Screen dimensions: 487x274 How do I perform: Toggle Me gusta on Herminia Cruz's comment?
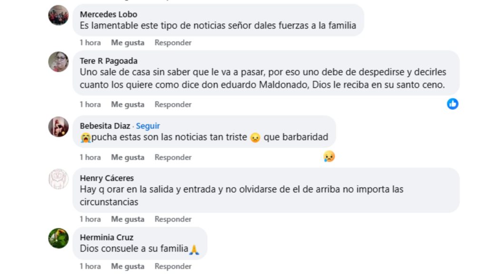pos(127,266)
